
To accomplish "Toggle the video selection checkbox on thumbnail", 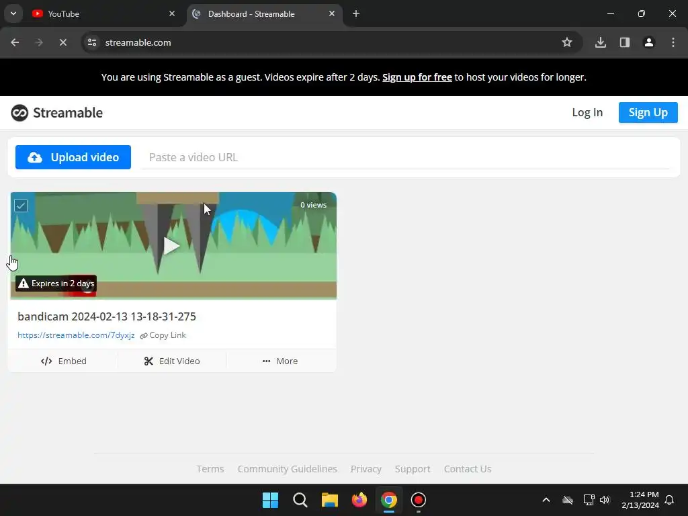I will pyautogui.click(x=21, y=206).
